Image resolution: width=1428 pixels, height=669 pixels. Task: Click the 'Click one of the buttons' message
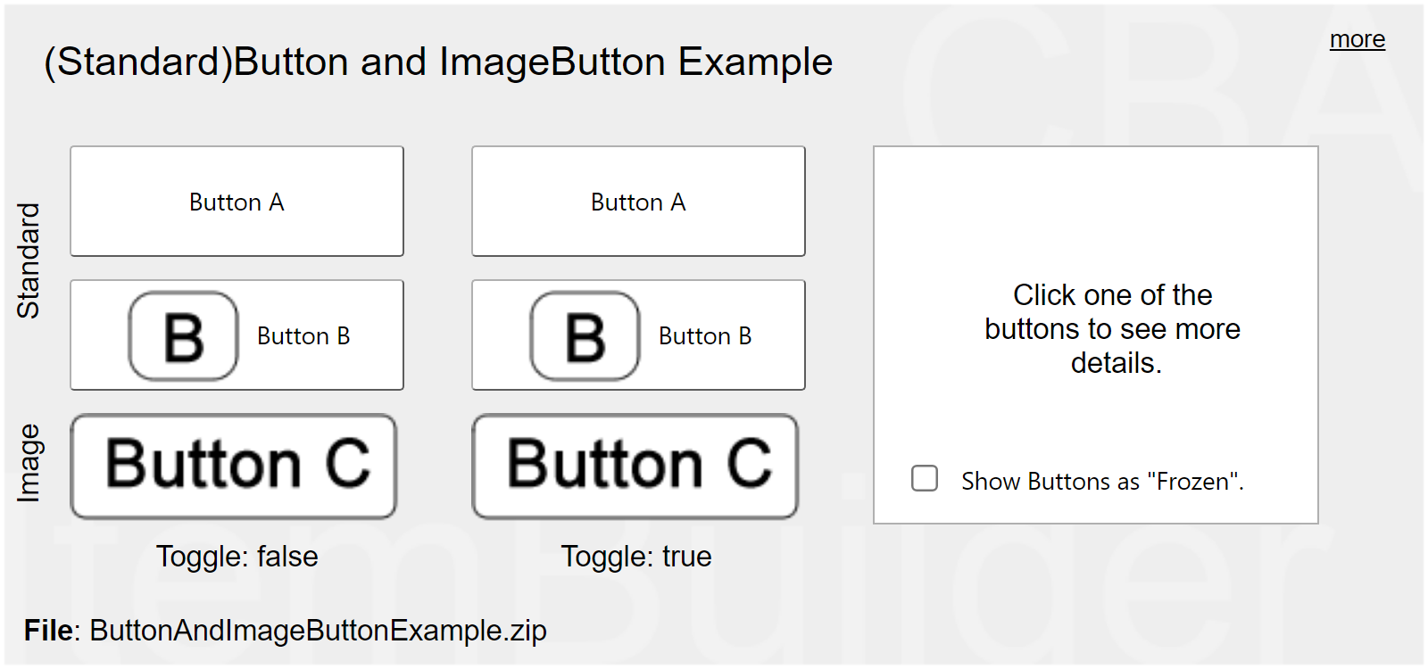(x=1112, y=329)
